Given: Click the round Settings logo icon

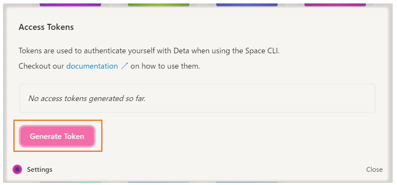Looking at the screenshot, I should [17, 170].
